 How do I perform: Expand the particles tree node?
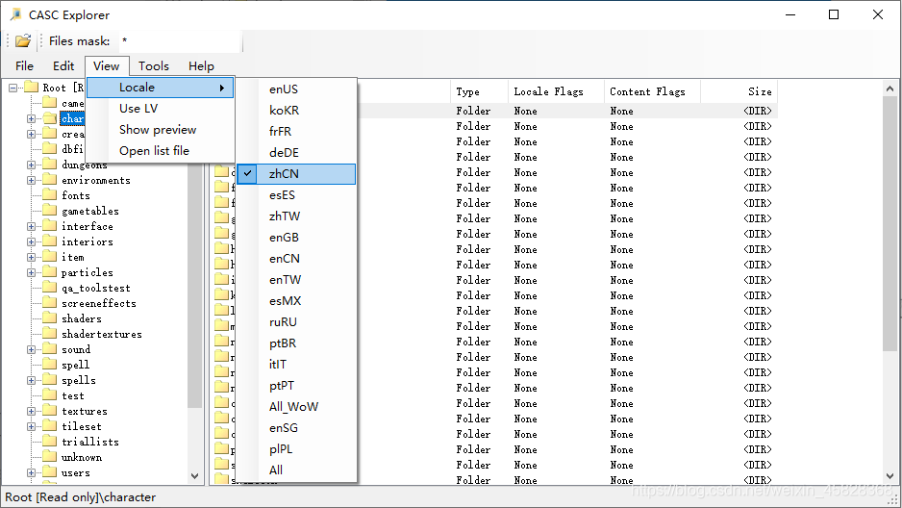tap(31, 272)
